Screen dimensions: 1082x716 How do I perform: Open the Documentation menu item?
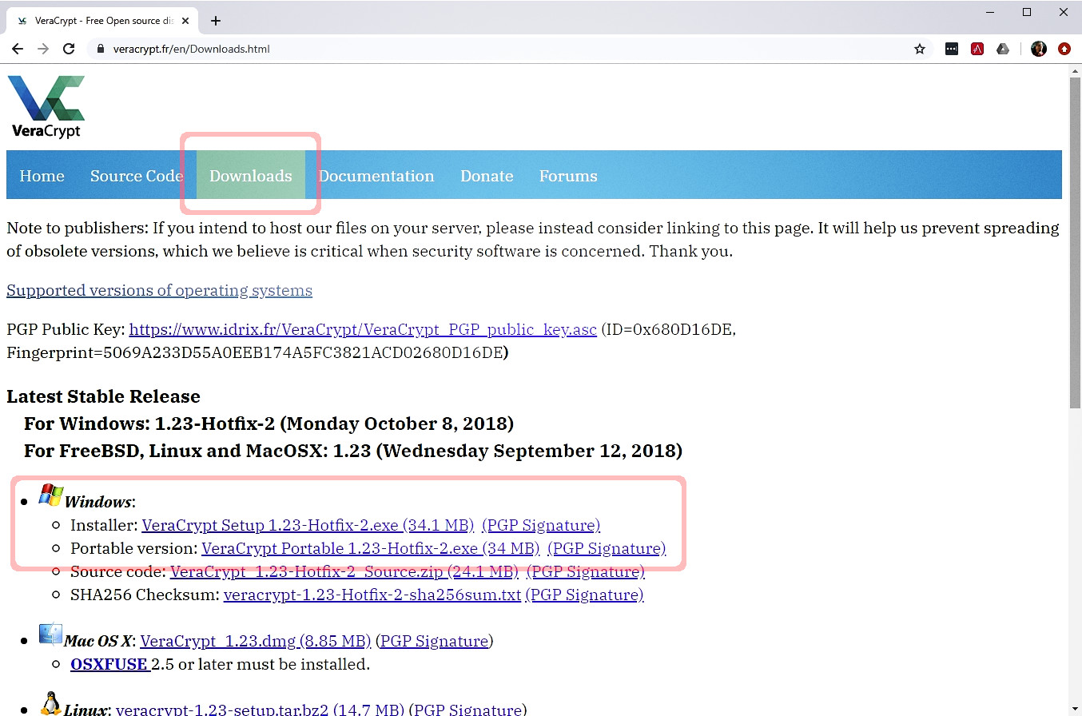(x=376, y=176)
